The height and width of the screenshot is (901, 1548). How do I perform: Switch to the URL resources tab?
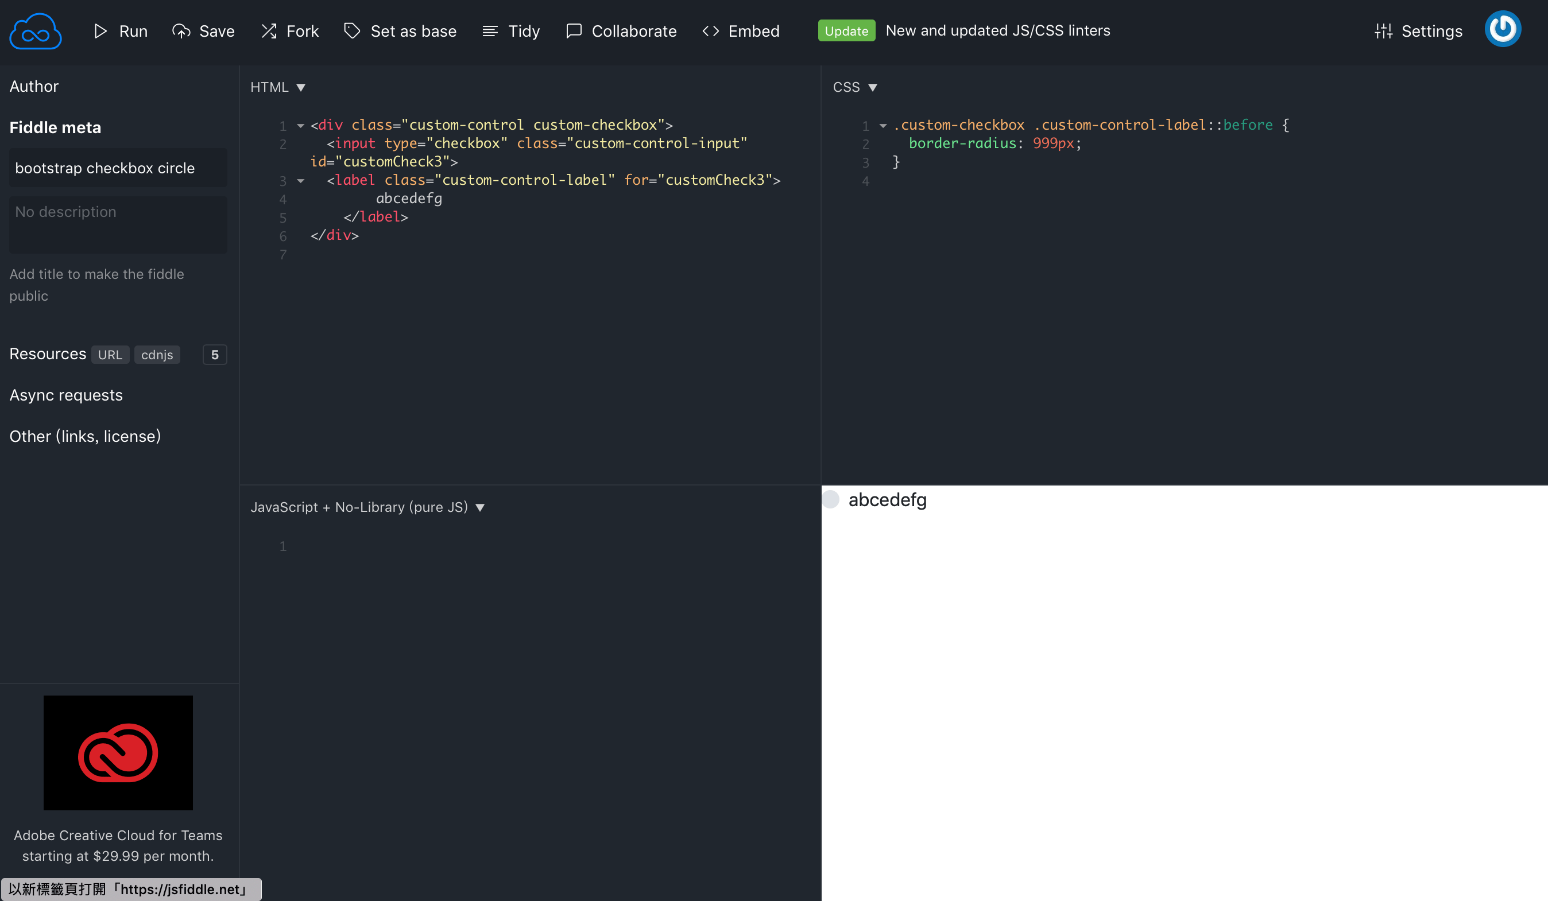(x=110, y=354)
